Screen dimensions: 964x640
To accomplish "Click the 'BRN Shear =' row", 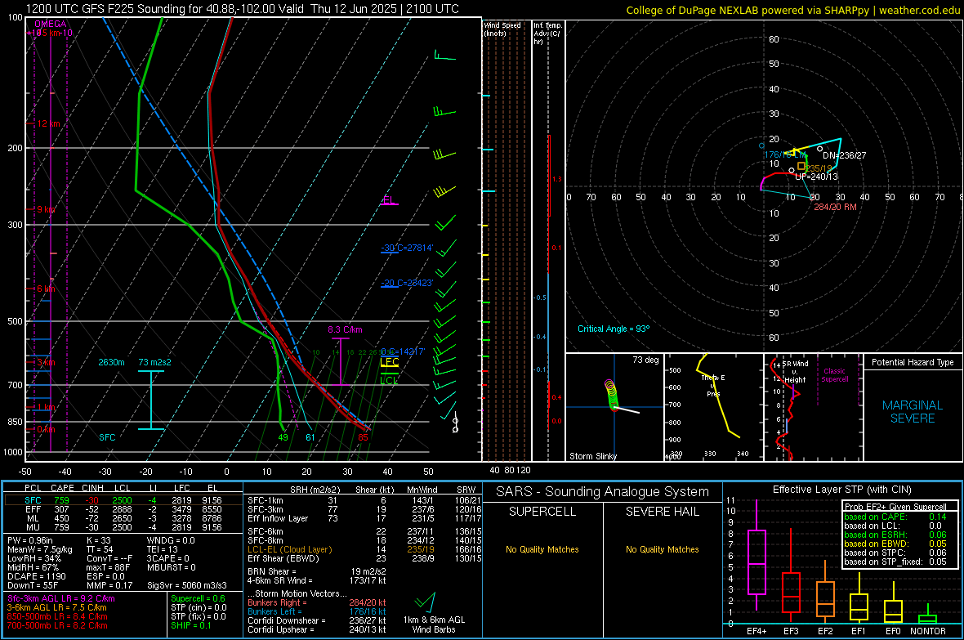I will tap(317, 571).
